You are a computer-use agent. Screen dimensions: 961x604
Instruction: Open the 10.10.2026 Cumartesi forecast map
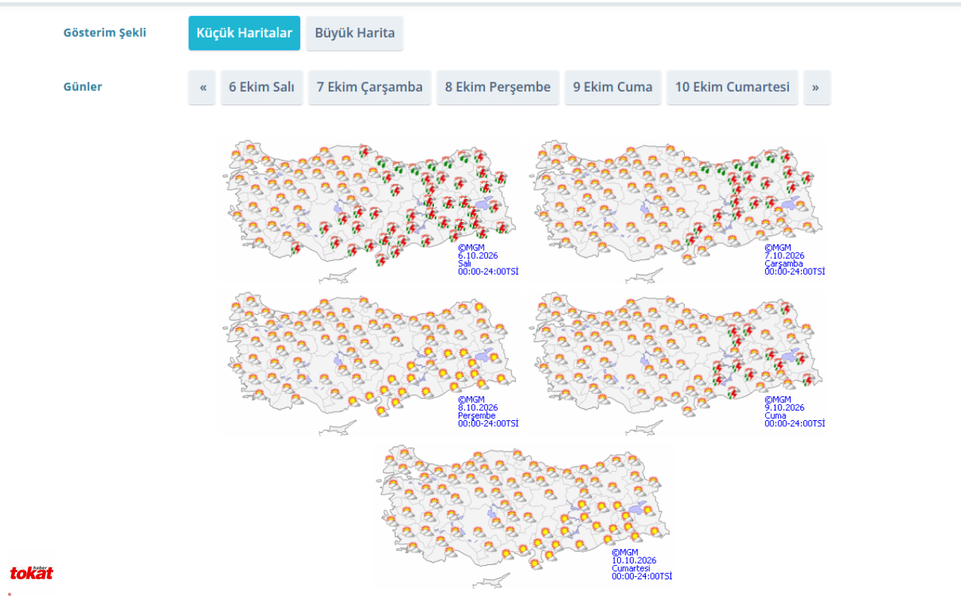[524, 517]
